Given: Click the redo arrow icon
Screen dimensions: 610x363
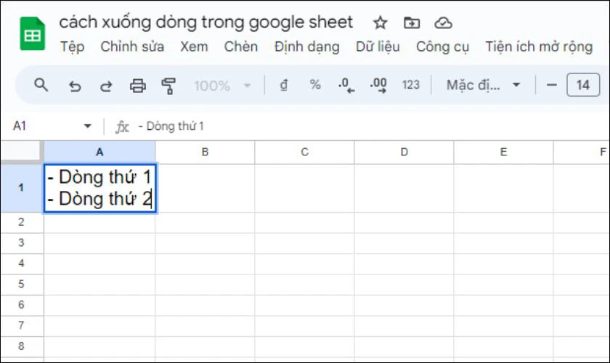Looking at the screenshot, I should point(106,86).
